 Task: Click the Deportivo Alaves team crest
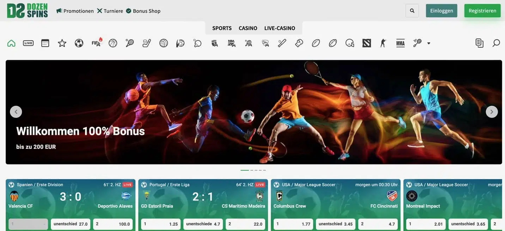pos(126,196)
